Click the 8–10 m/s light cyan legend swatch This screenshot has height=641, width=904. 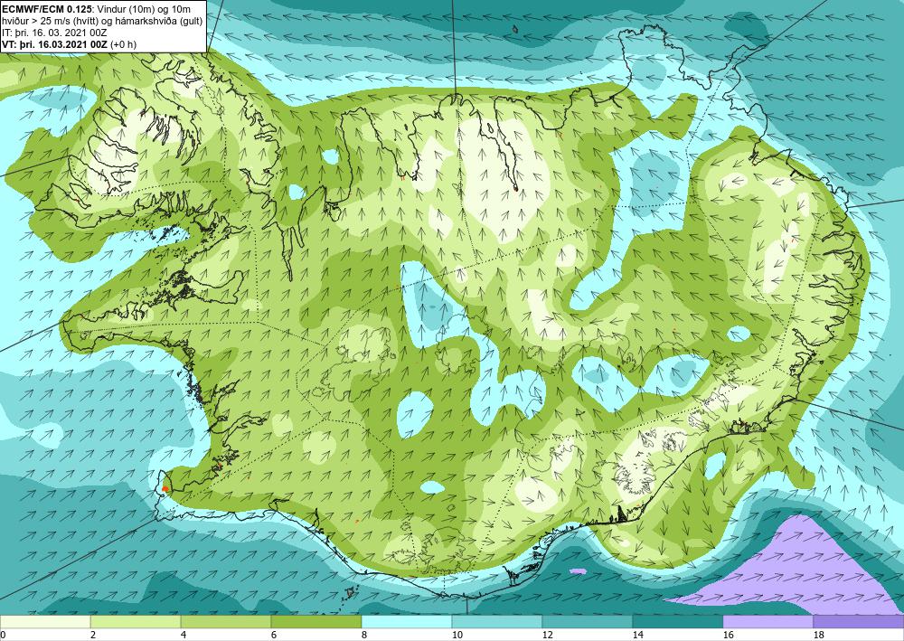pyautogui.click(x=407, y=621)
